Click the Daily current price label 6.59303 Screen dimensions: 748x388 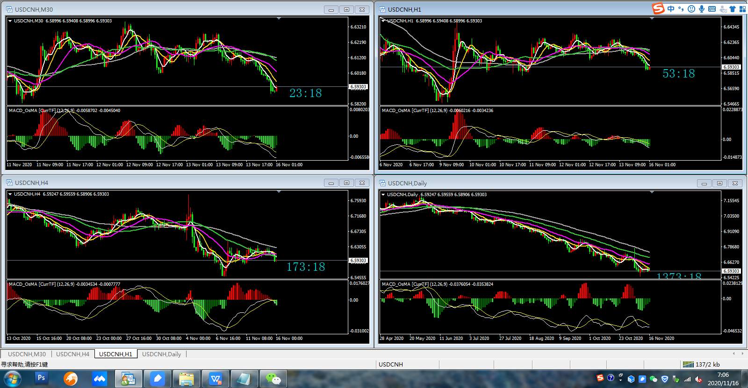732,271
